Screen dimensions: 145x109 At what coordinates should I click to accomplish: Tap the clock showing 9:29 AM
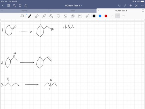(4, 1)
